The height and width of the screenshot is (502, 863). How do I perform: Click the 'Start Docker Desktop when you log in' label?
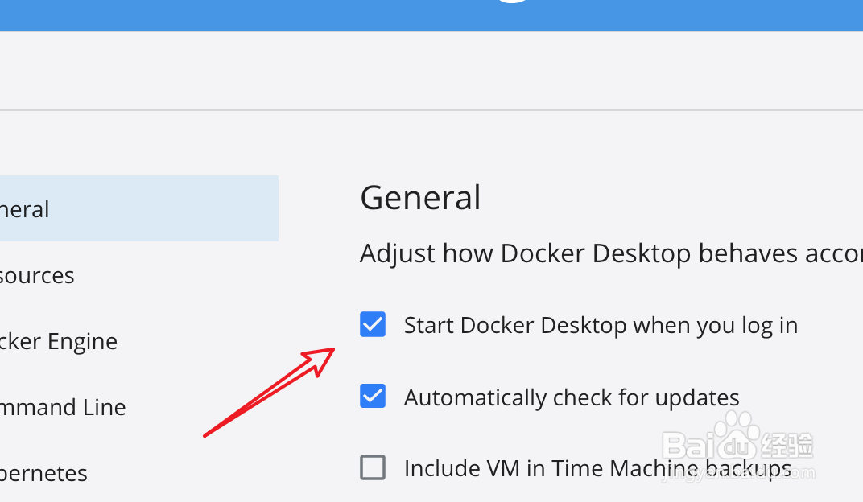pos(601,326)
